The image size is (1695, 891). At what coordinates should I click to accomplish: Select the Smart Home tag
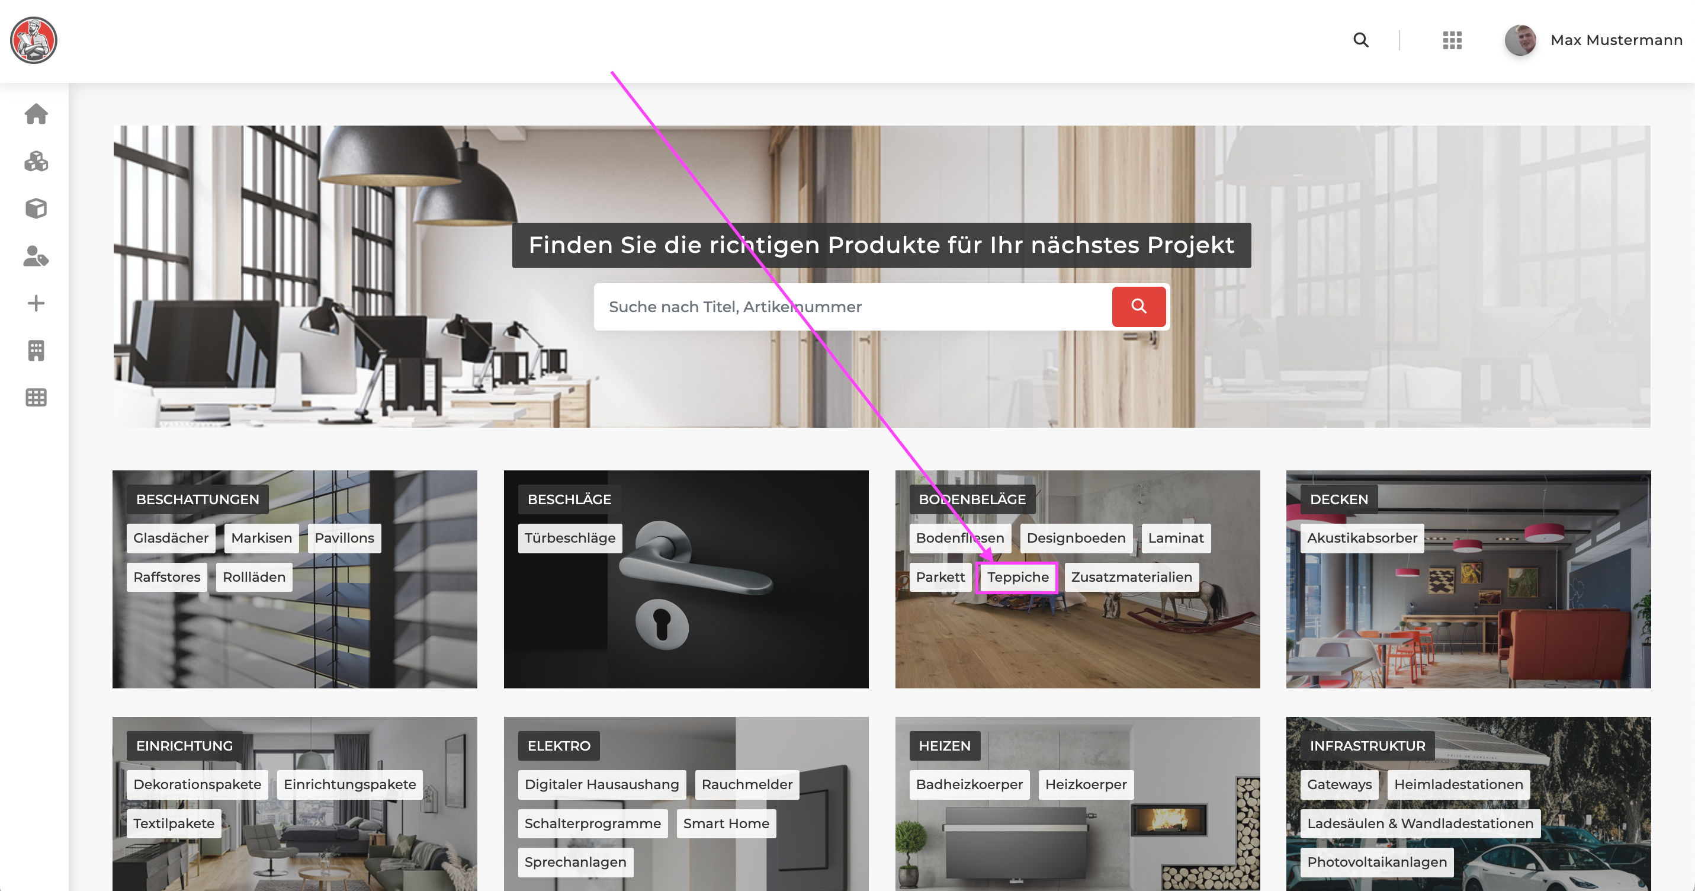coord(725,823)
